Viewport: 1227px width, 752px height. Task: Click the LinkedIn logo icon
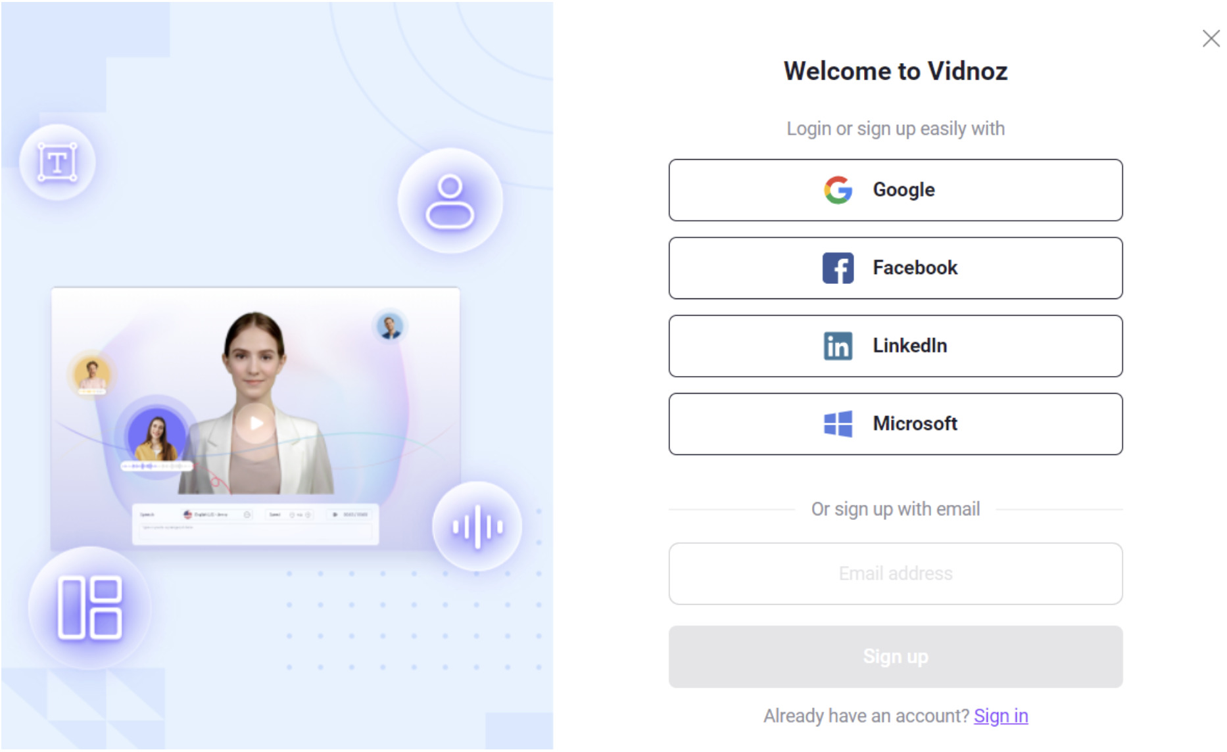pyautogui.click(x=838, y=346)
